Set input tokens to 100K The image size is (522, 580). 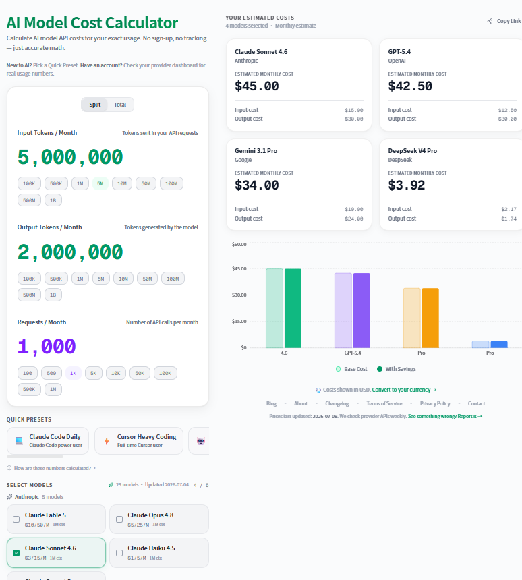click(29, 183)
